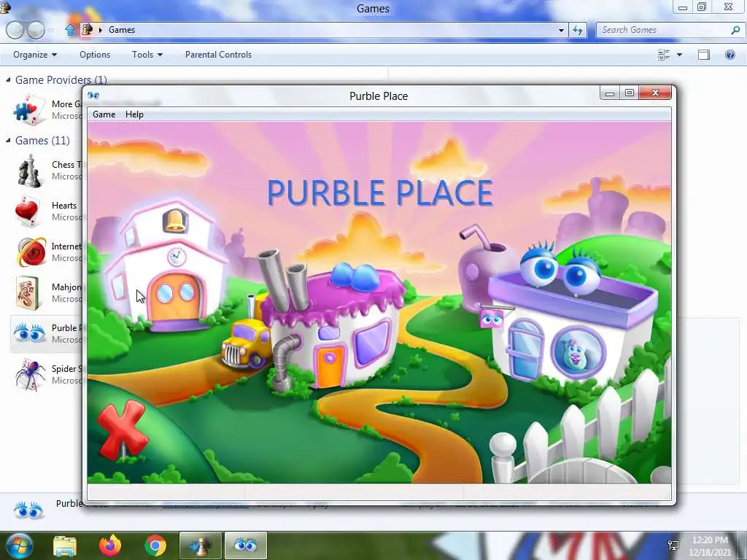Launch Firefox from the taskbar
747x560 pixels.
coord(110,545)
